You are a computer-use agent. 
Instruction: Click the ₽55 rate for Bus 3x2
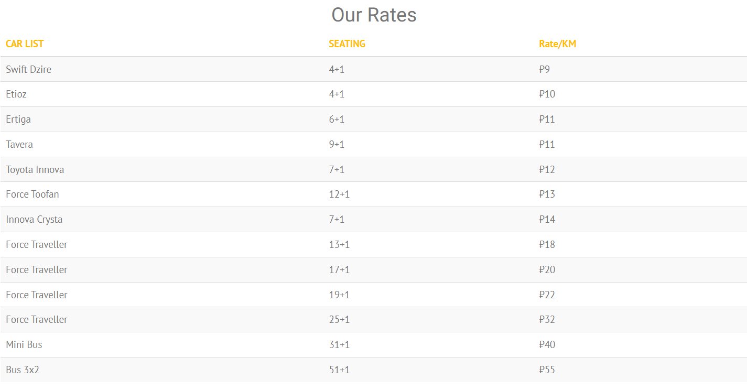point(547,370)
